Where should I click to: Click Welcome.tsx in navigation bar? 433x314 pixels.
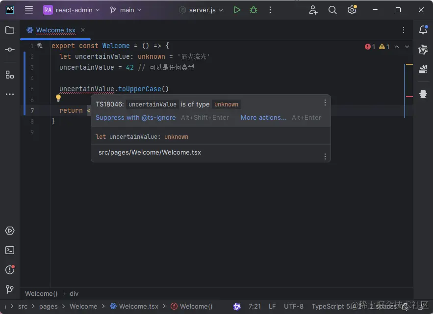coord(134,306)
